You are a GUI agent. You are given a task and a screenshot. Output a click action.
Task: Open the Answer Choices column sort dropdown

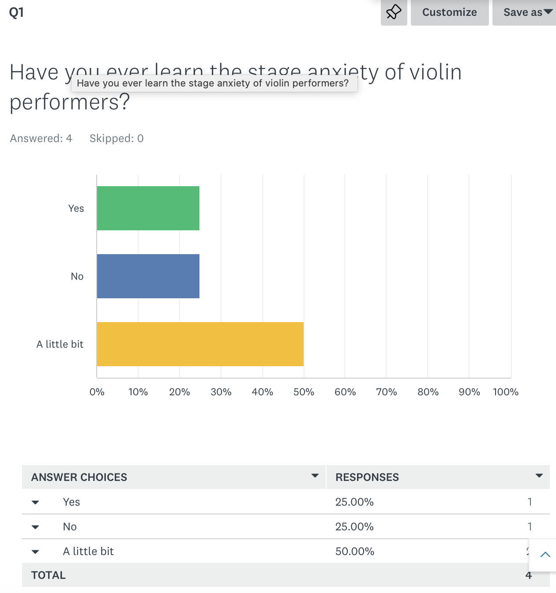tap(315, 476)
